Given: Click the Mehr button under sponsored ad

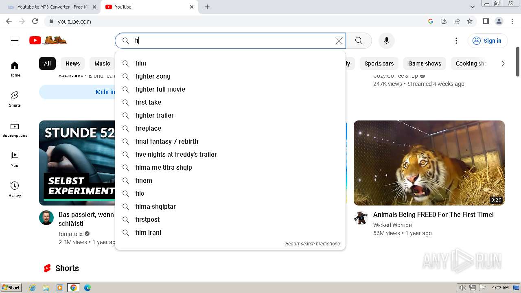Looking at the screenshot, I should tap(77, 92).
